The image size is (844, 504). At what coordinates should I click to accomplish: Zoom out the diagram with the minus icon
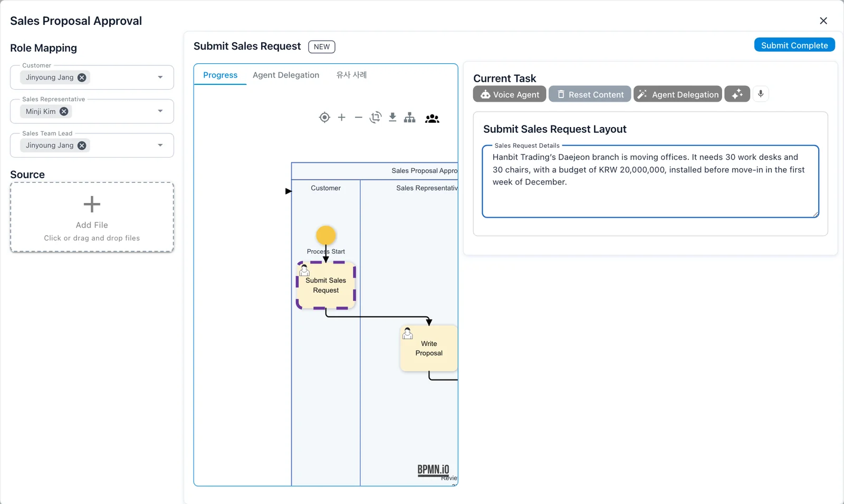(359, 118)
